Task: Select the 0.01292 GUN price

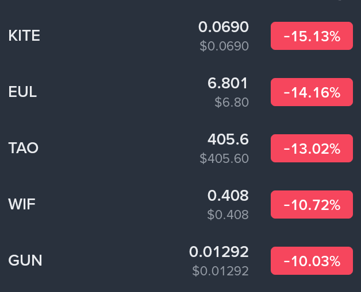Action: pos(218,252)
